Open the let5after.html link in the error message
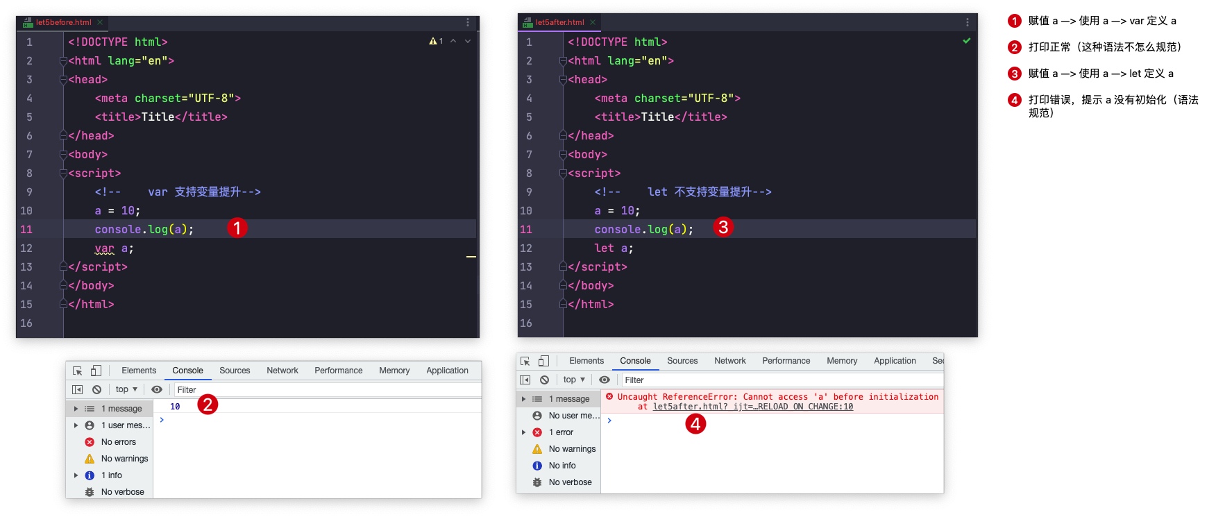This screenshot has height=517, width=1216. pyautogui.click(x=752, y=407)
